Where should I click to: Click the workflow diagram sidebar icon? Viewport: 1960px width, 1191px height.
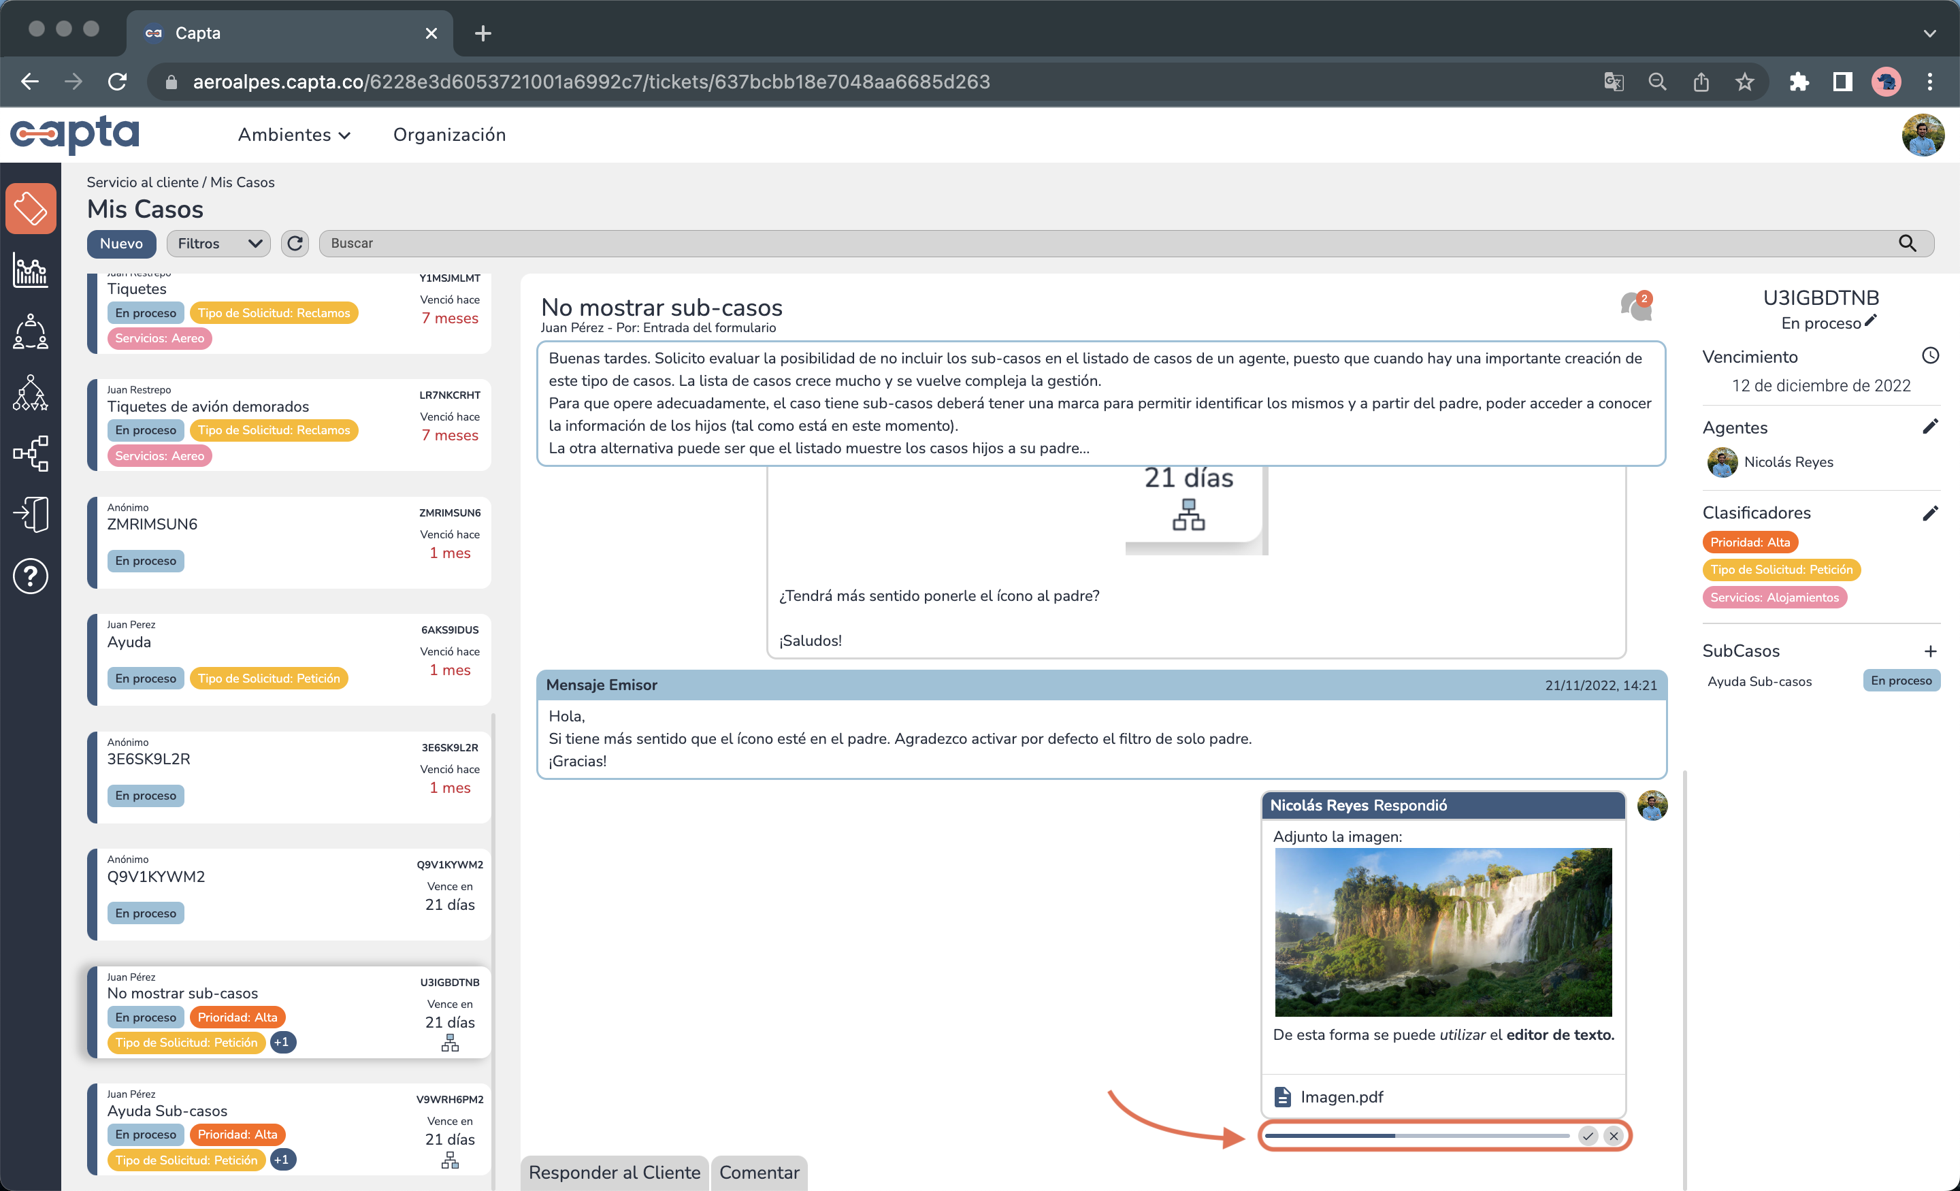click(30, 453)
